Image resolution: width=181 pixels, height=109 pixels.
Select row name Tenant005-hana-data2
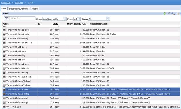point(18,94)
